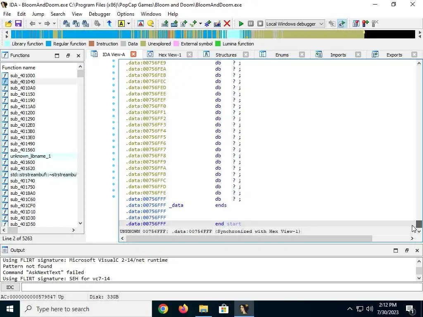Click the IDC command input field

point(222,287)
